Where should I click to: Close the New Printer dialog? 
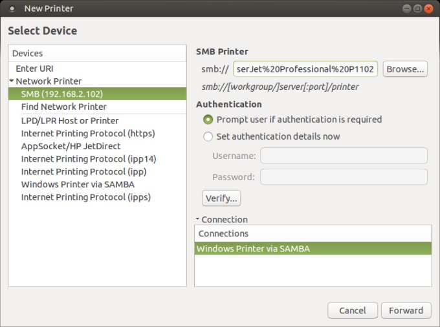tap(428, 9)
